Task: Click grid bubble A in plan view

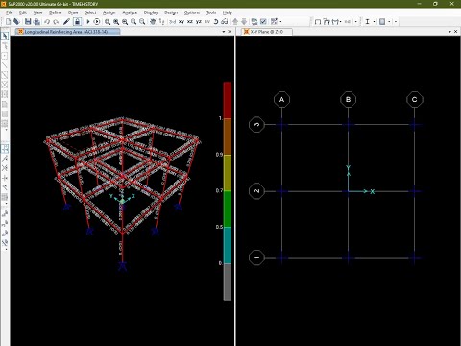Action: pos(281,99)
